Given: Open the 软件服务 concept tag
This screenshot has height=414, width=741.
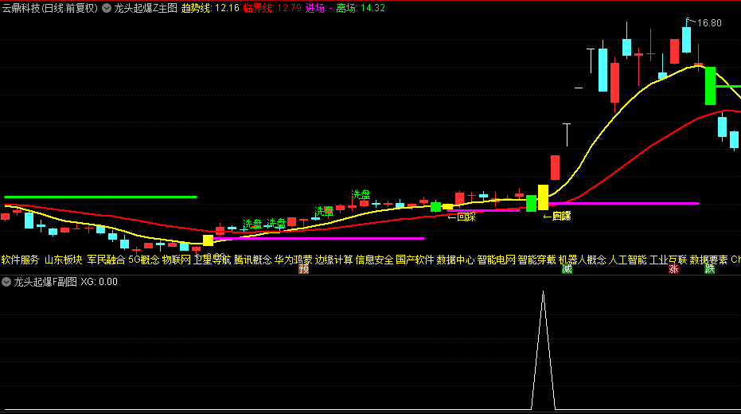Looking at the screenshot, I should click(x=21, y=260).
